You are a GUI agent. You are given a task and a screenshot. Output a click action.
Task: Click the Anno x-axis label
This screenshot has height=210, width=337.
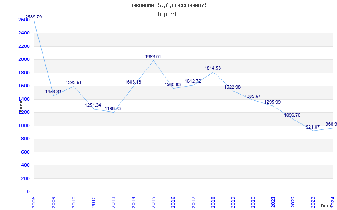tap(326, 206)
